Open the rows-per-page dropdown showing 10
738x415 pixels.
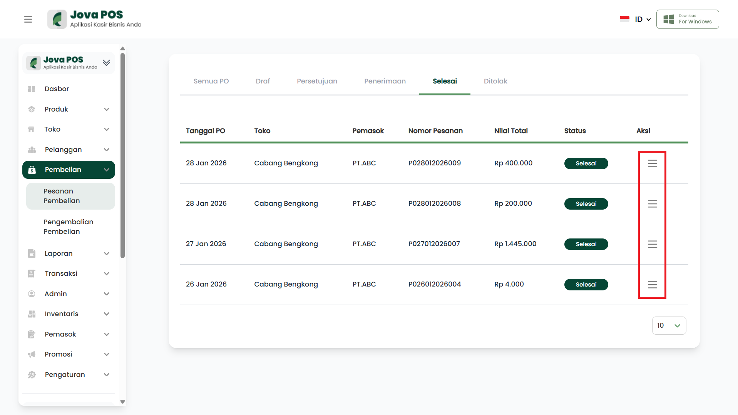pos(669,325)
